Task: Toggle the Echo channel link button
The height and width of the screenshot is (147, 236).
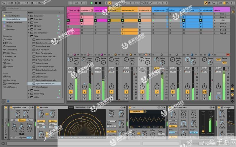Action: click(47, 114)
